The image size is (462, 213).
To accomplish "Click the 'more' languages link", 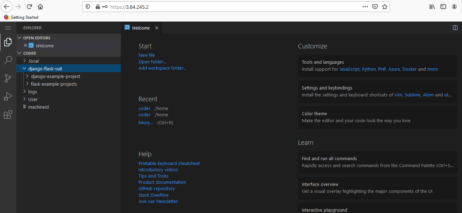I will pos(432,69).
